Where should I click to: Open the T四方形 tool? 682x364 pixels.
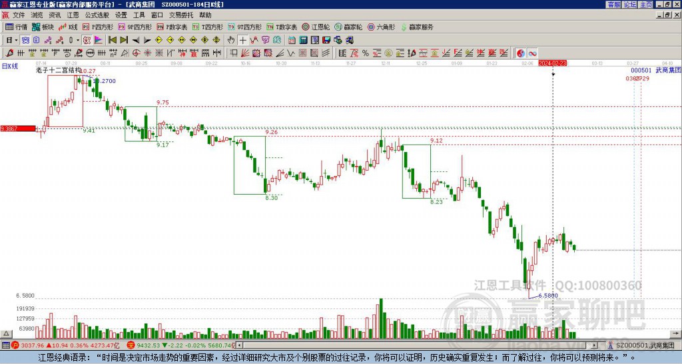[x=208, y=27]
